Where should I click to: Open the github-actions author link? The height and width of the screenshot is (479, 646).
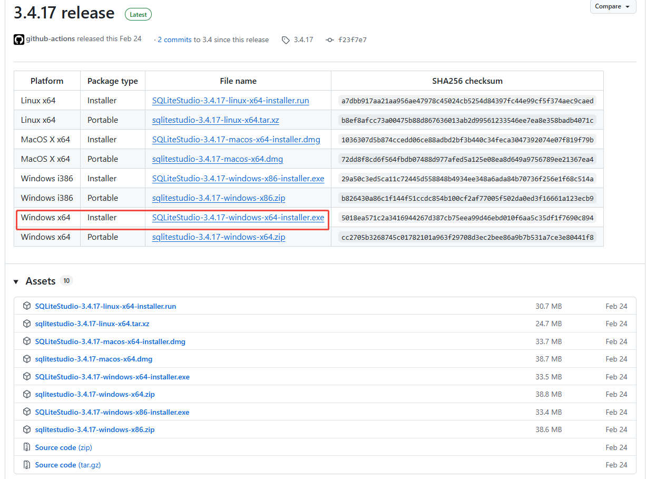[51, 39]
